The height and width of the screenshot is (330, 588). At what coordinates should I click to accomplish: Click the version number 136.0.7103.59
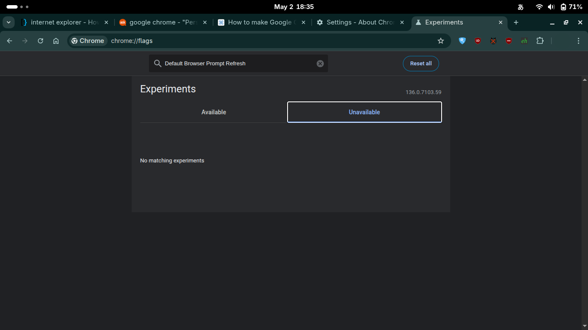(x=423, y=92)
